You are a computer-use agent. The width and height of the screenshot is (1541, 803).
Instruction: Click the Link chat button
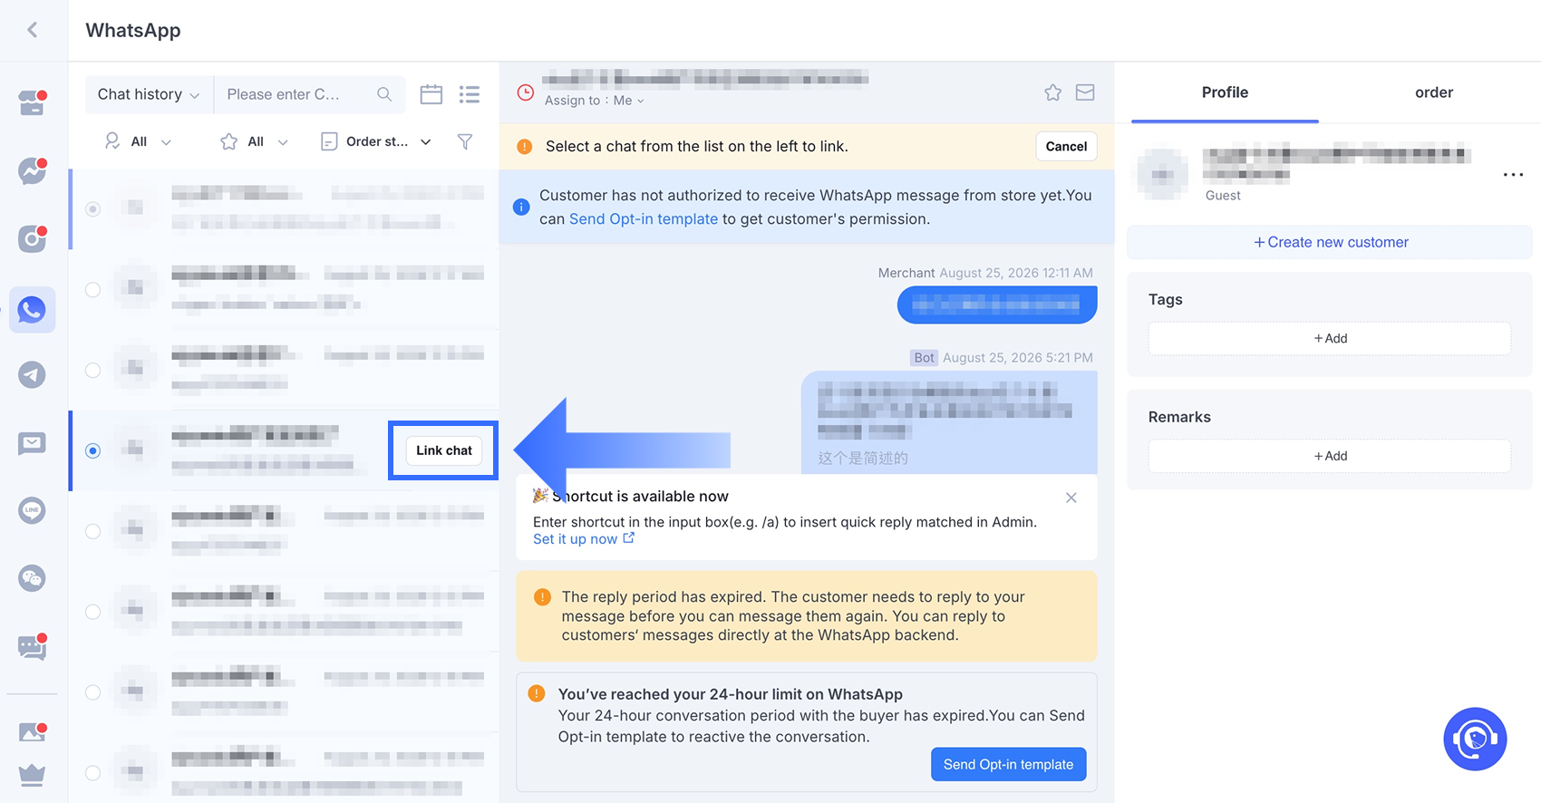click(x=444, y=450)
